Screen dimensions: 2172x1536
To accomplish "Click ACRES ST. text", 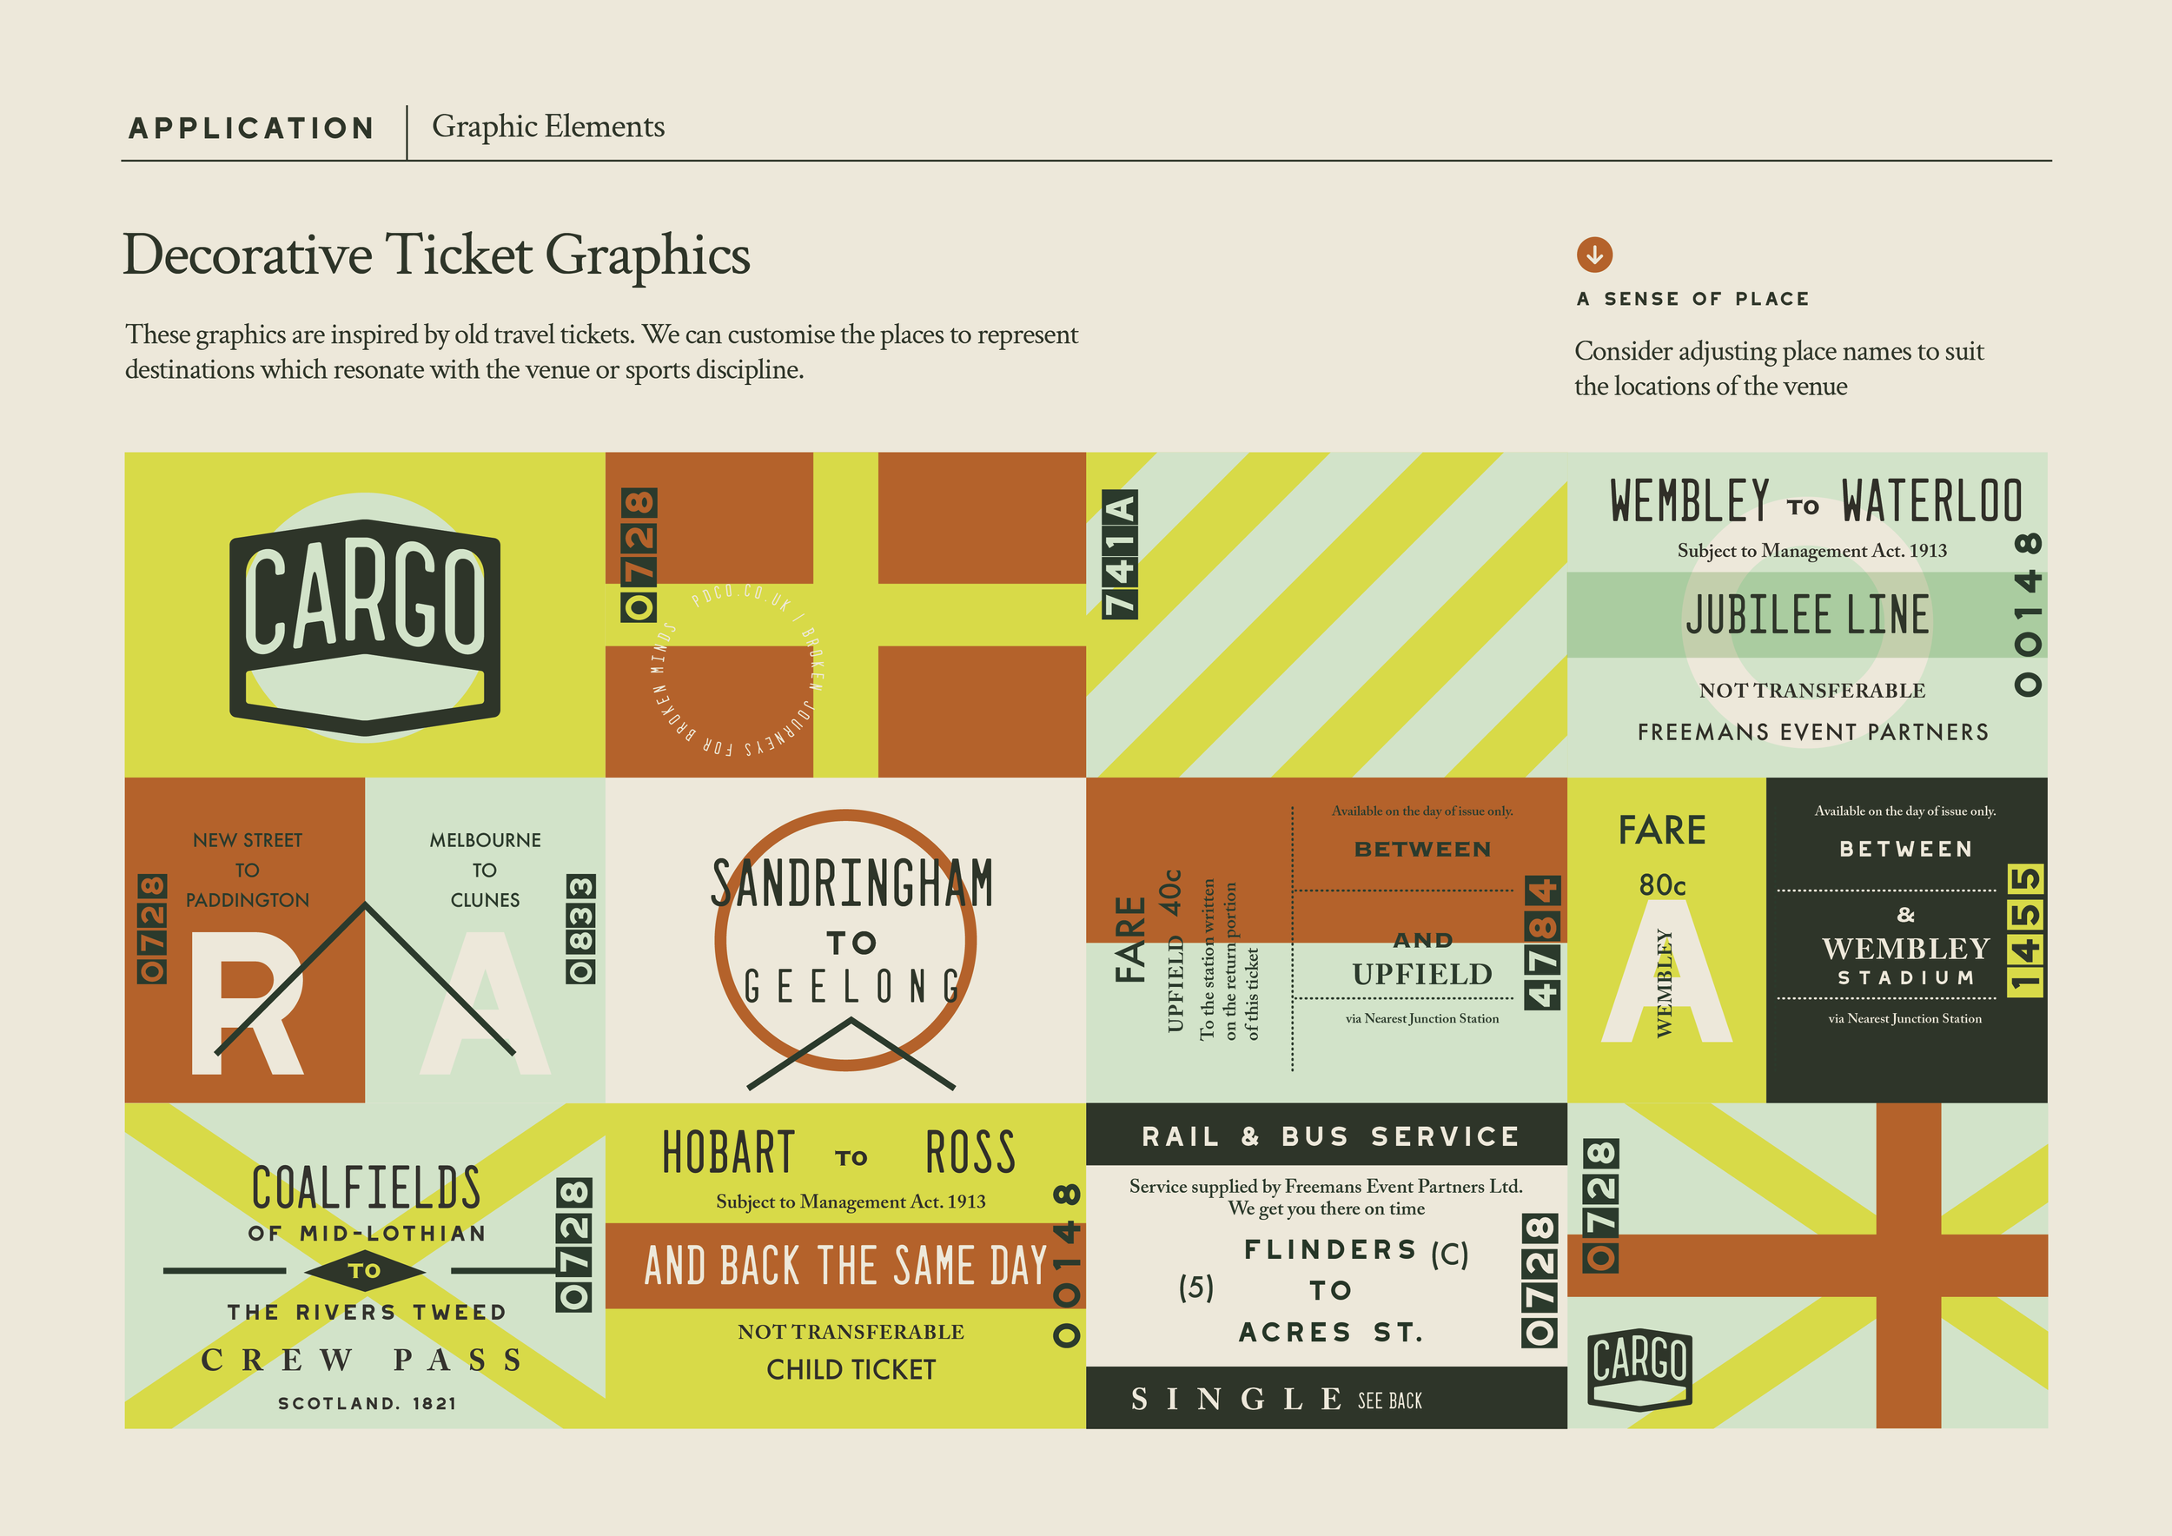I will (1331, 1333).
